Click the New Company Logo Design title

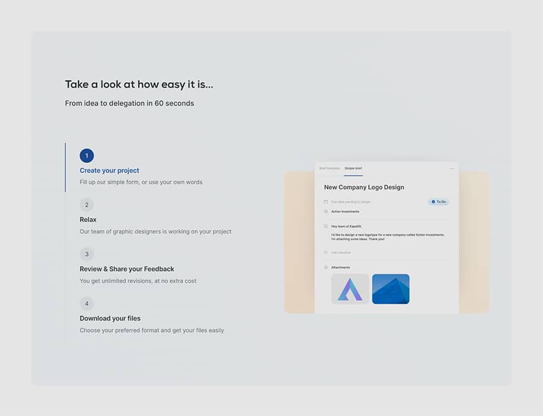[x=364, y=188]
